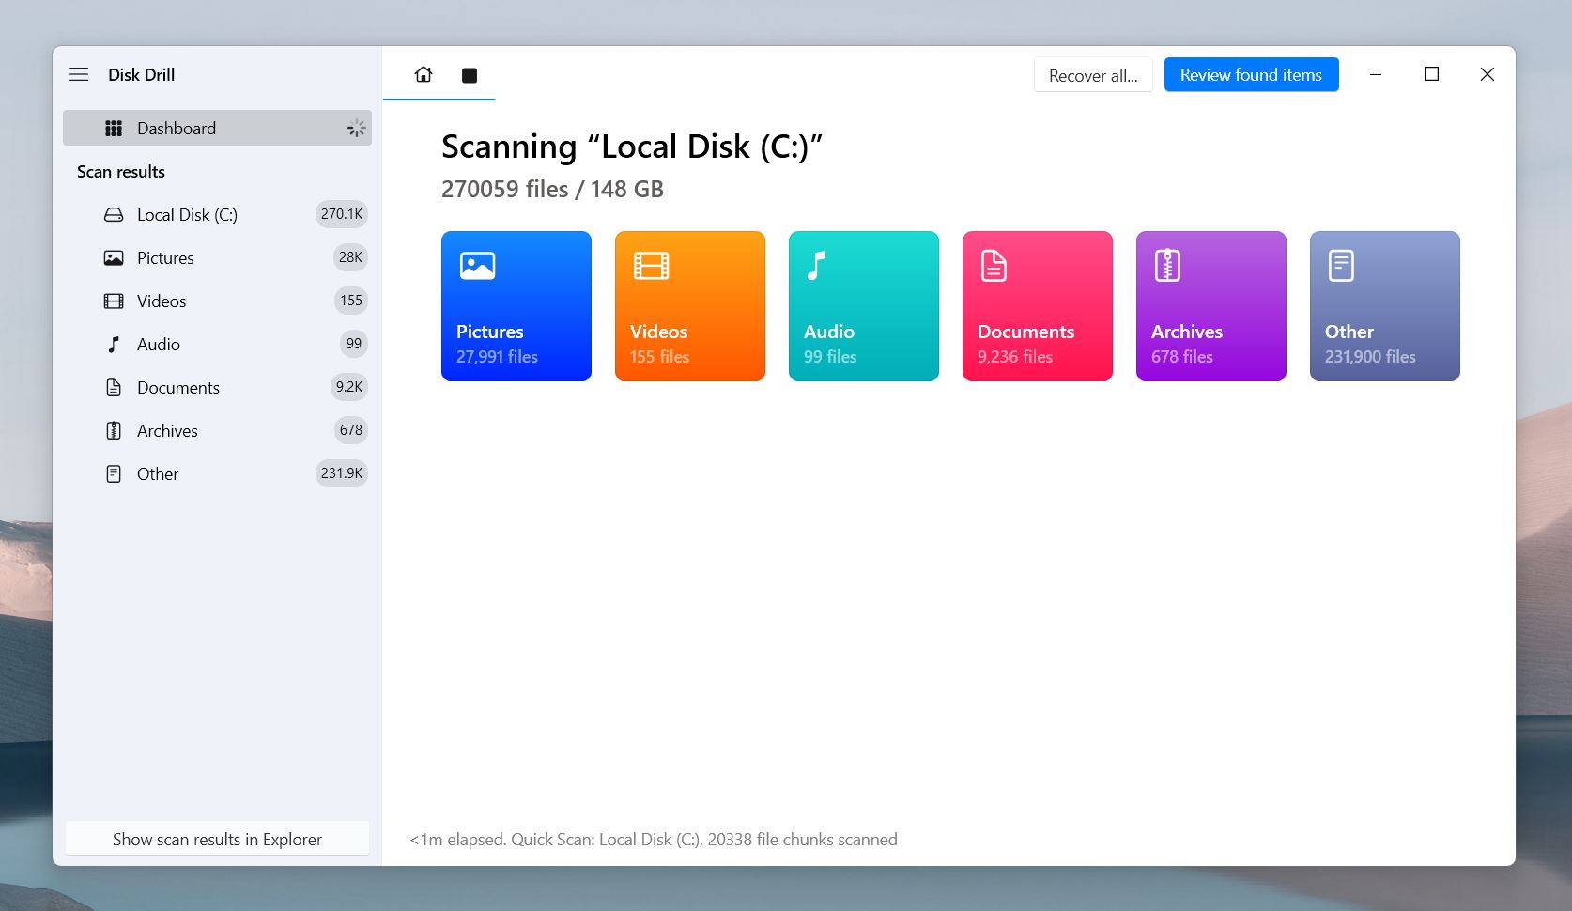This screenshot has height=911, width=1572.
Task: Click the 231.9K Other count badge
Action: 342,473
